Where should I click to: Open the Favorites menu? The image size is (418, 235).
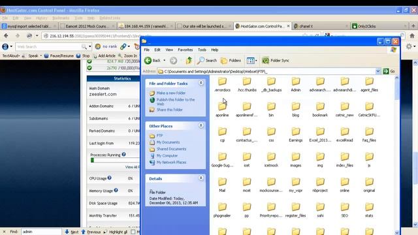(185, 50)
